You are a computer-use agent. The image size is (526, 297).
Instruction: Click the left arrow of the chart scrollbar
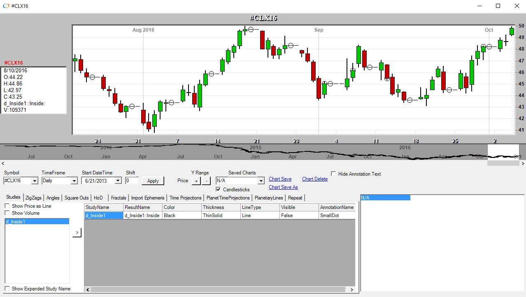point(2,163)
